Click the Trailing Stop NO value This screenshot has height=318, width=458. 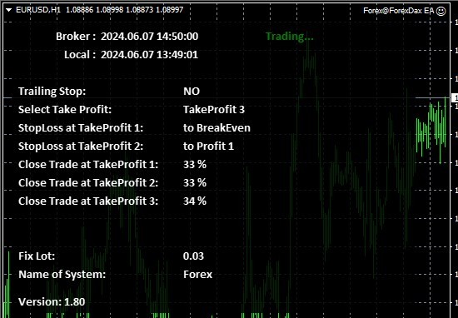(x=192, y=92)
